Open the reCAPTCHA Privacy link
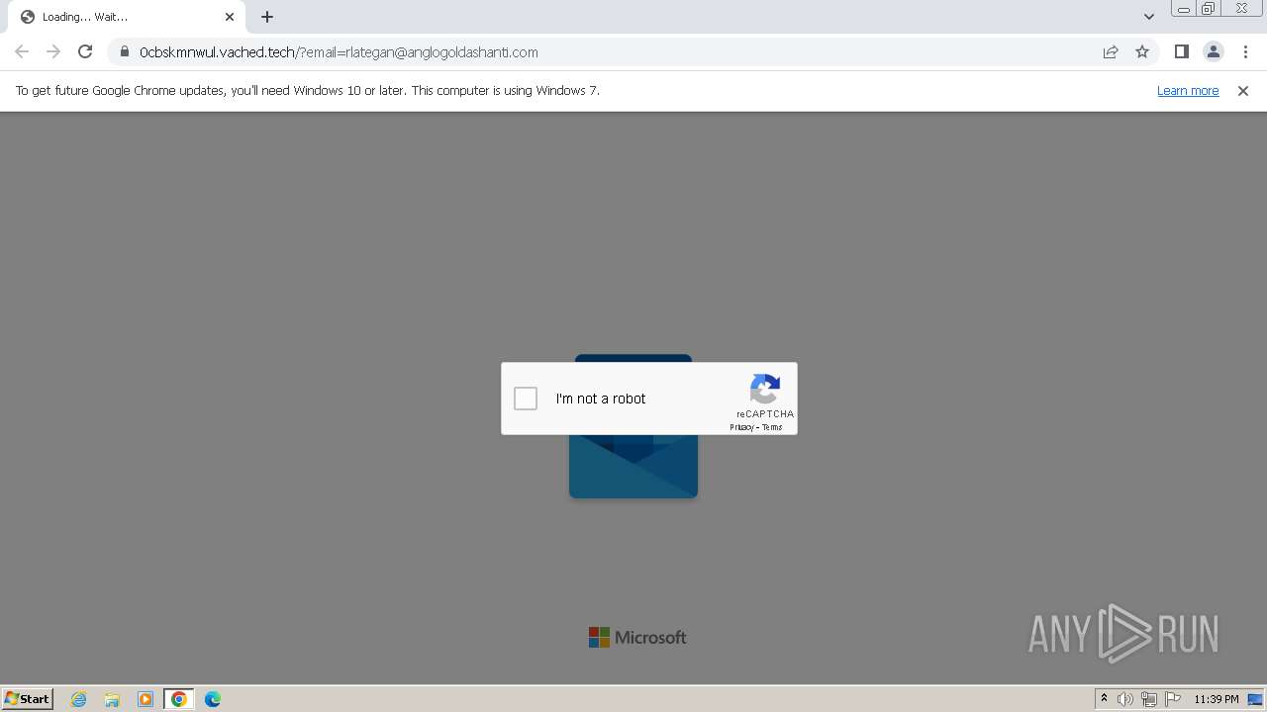 click(x=741, y=427)
